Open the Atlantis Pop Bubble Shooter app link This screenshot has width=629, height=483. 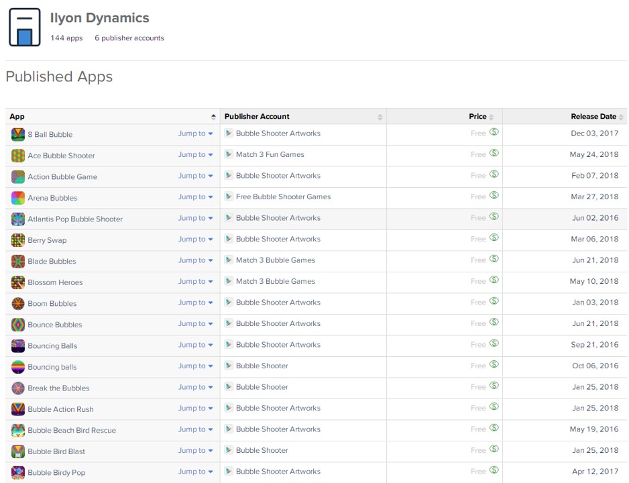[75, 219]
